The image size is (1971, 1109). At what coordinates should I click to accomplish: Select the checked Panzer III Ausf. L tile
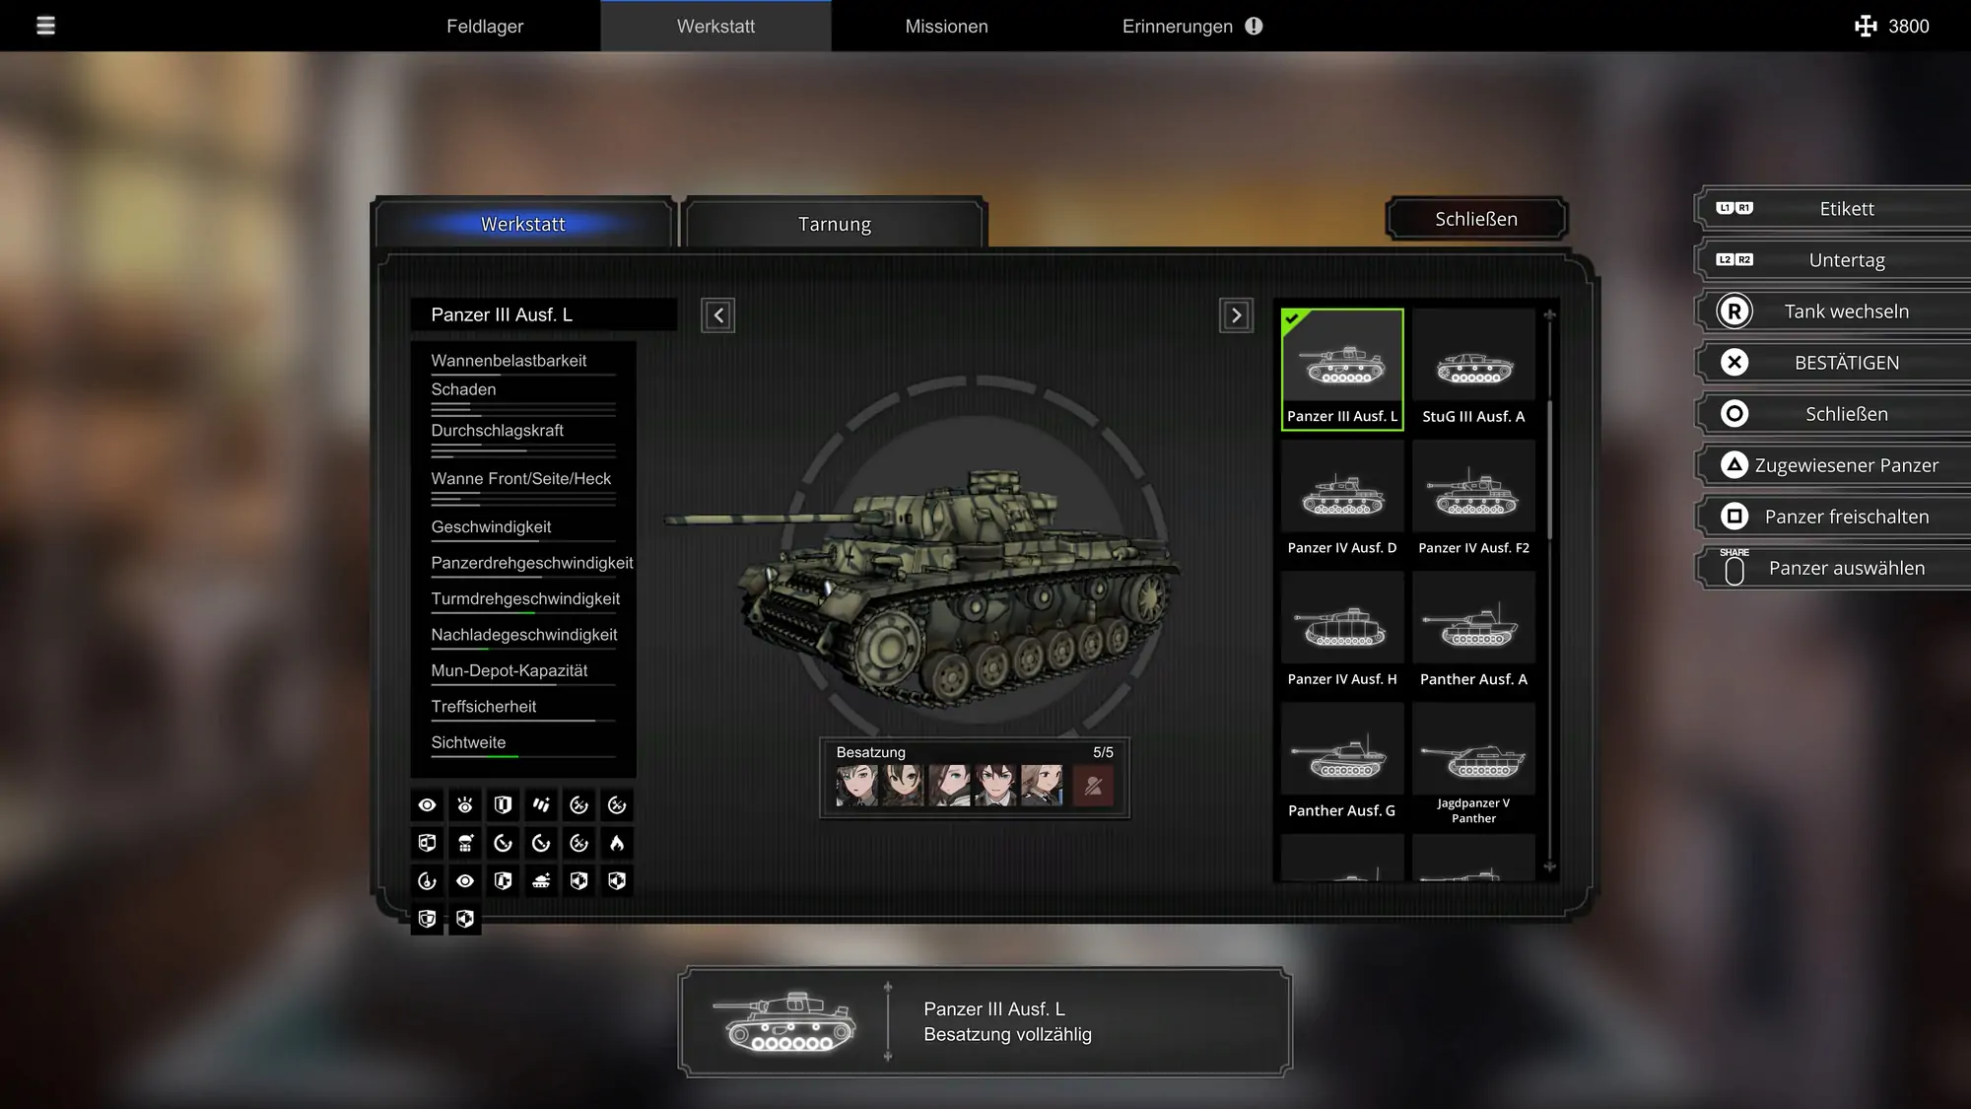tap(1341, 369)
